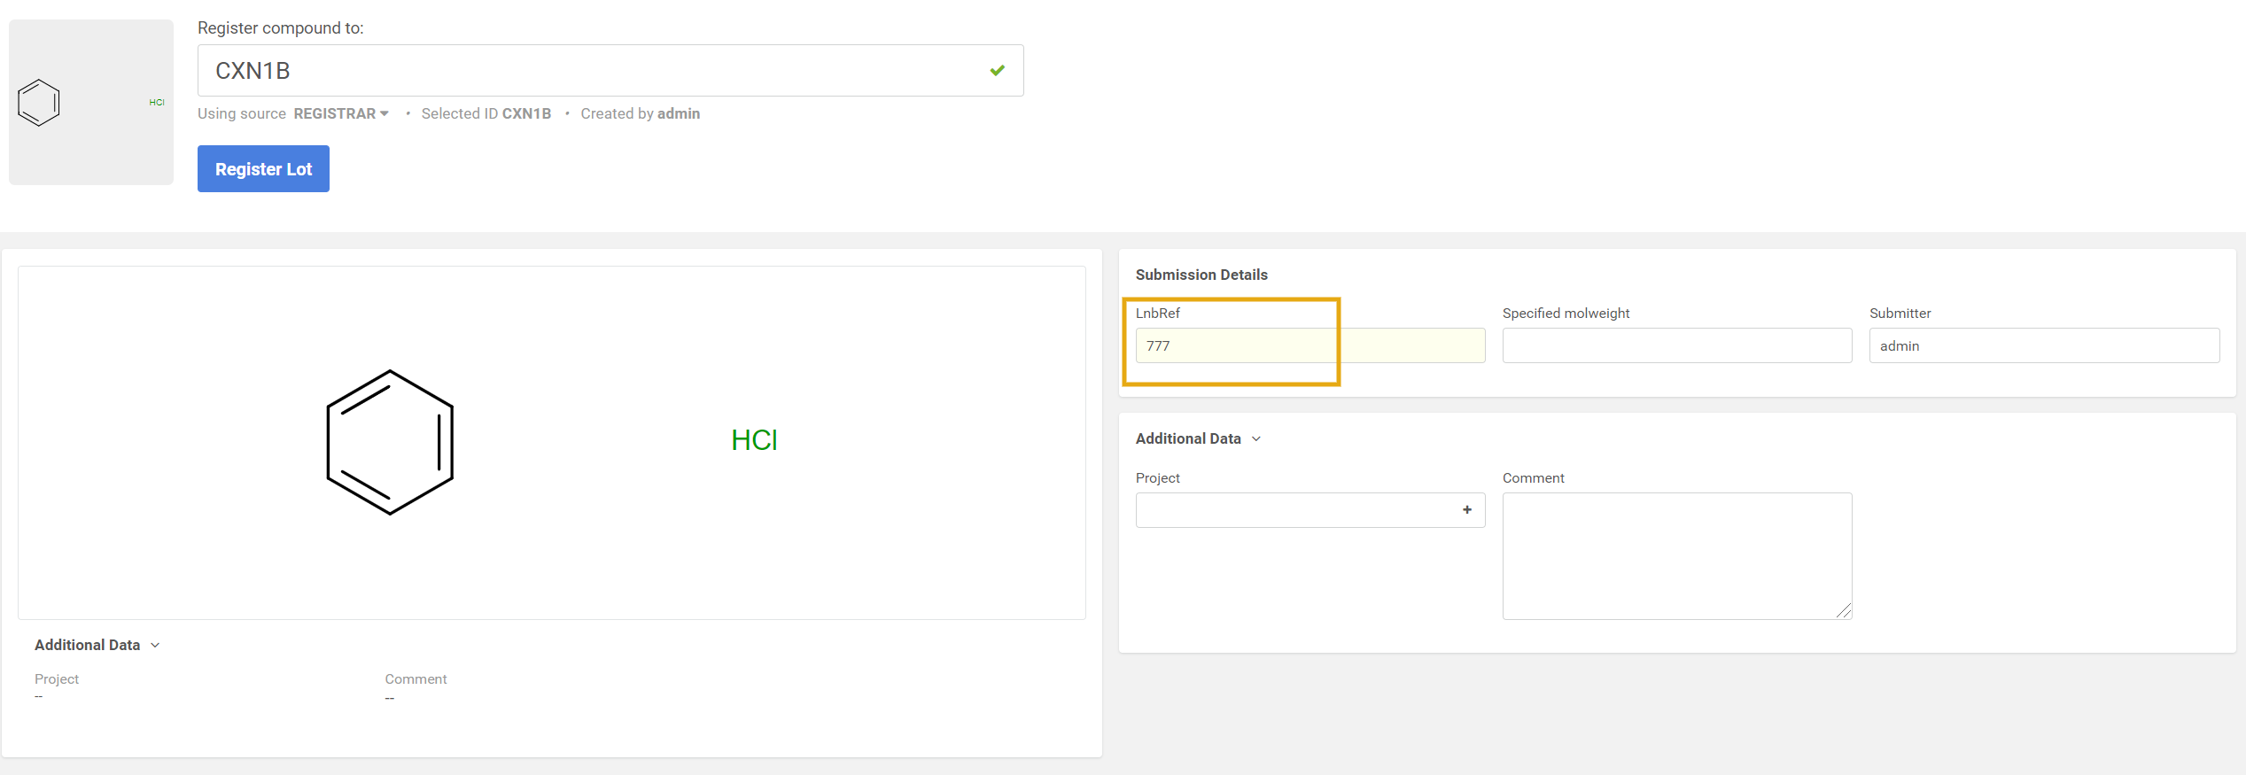Click the Created by admin text
Image resolution: width=2246 pixels, height=775 pixels.
pos(640,113)
